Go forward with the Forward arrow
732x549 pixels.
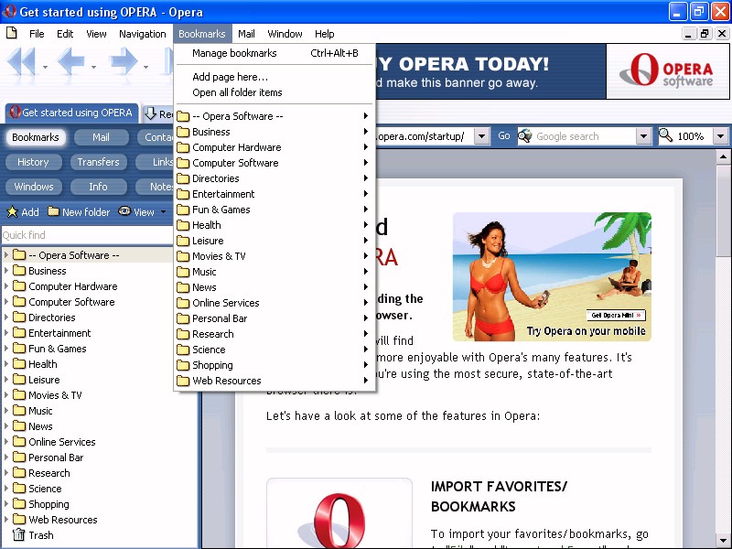[x=124, y=61]
